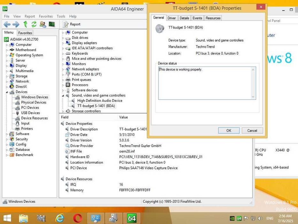Expand Processors in the device list
The height and width of the screenshot is (224, 298).
tap(63, 85)
